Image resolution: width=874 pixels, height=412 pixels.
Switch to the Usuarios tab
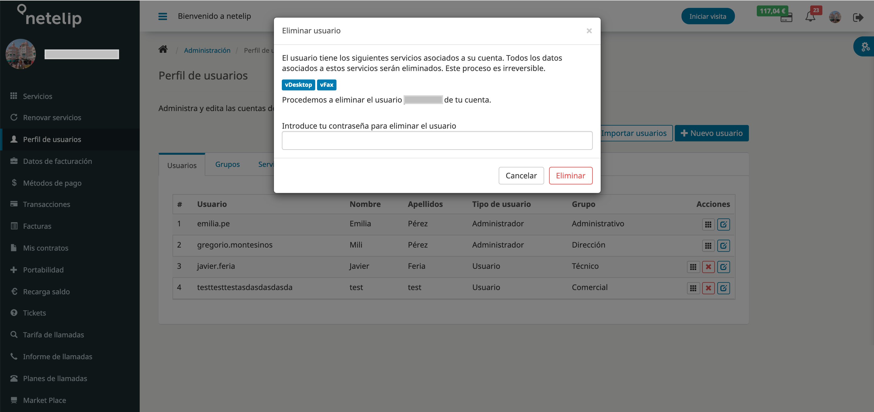click(x=182, y=165)
